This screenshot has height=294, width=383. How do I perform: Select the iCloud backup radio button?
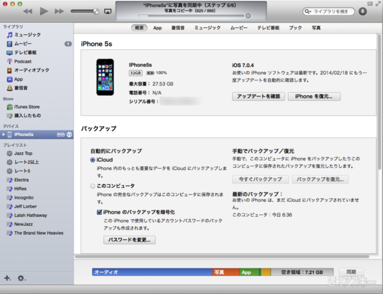pyautogui.click(x=93, y=160)
